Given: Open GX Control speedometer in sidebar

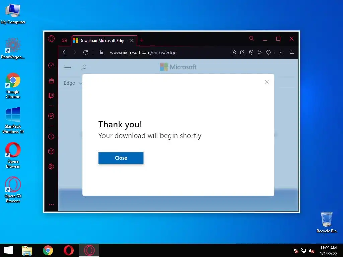Looking at the screenshot, I should coord(51,65).
